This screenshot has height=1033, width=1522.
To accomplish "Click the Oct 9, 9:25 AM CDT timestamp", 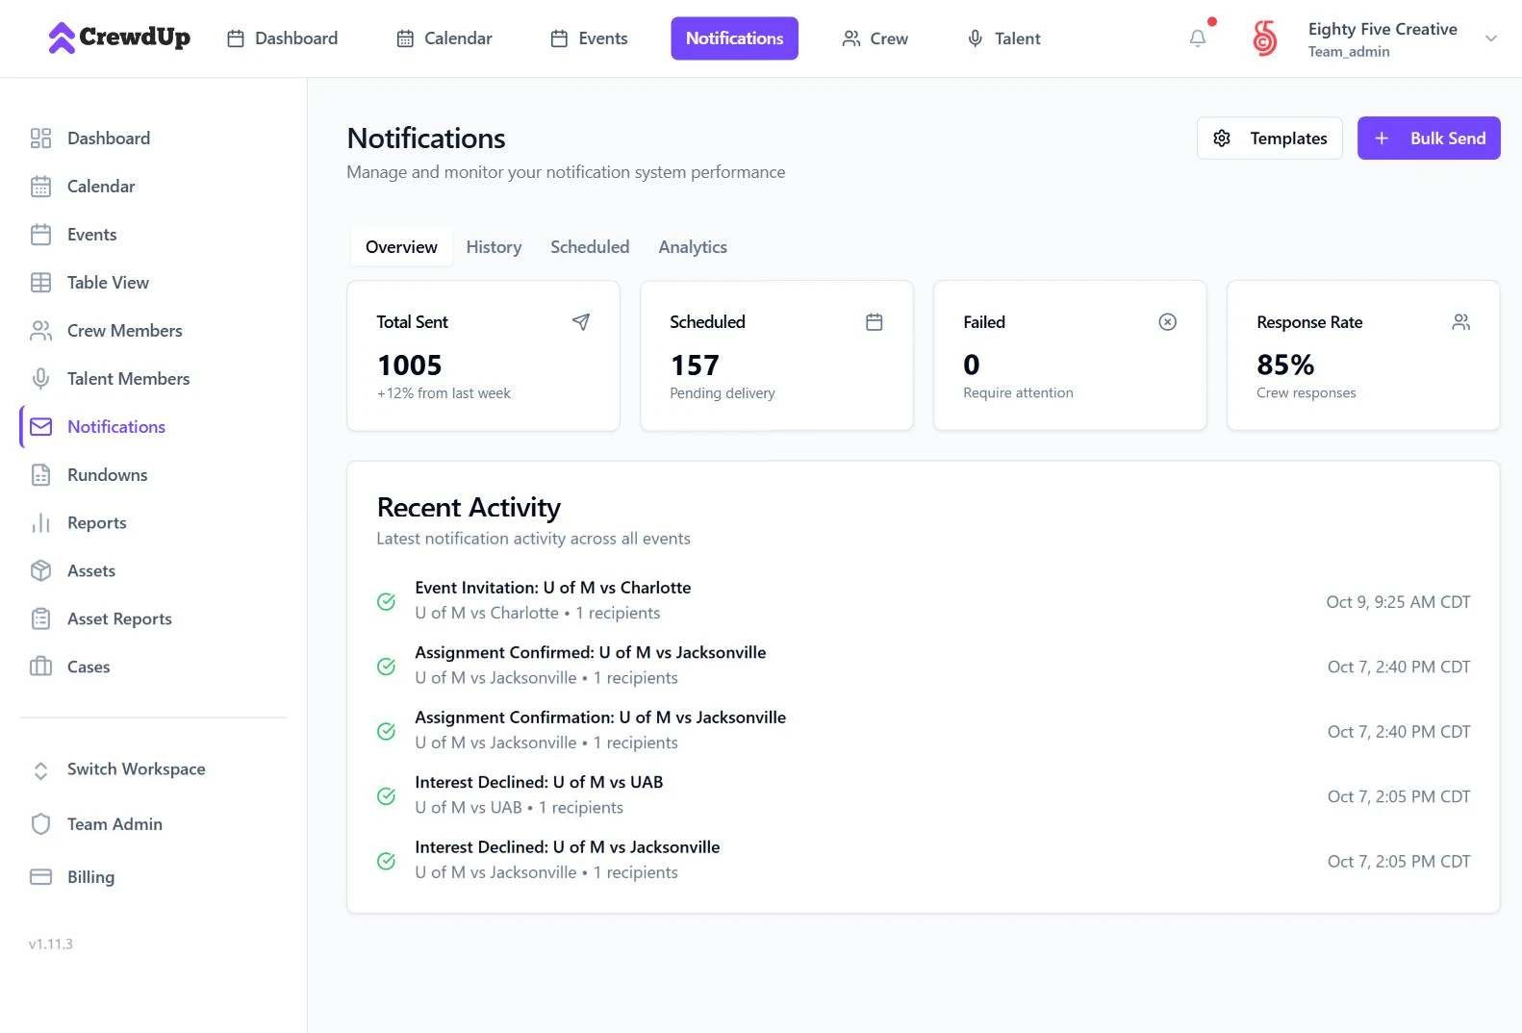I will coord(1398,602).
